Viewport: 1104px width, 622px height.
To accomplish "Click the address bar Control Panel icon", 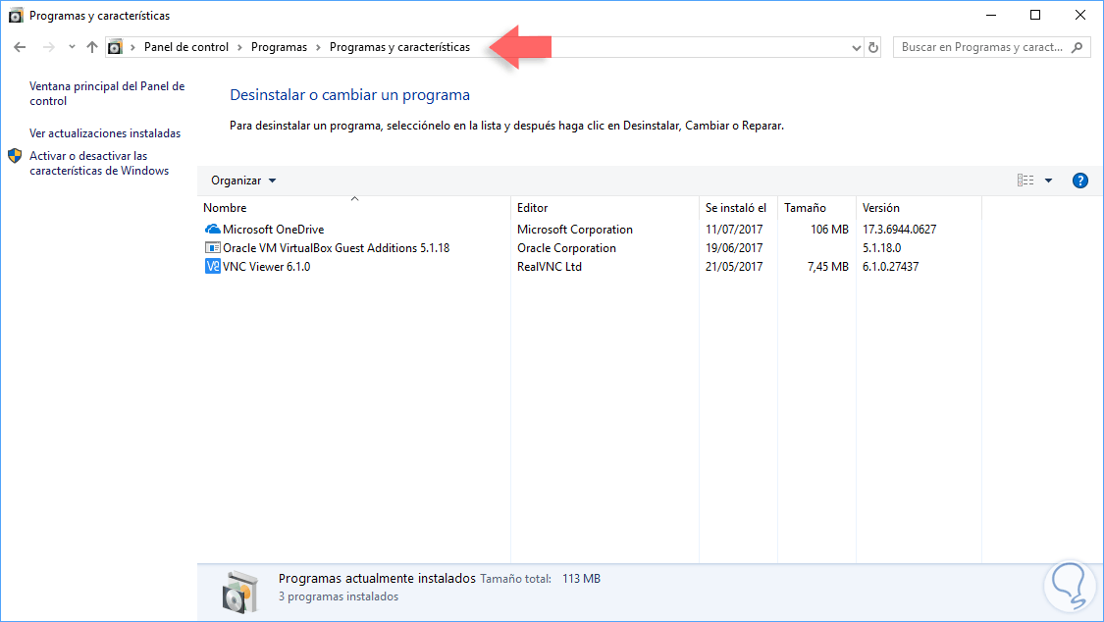I will [x=115, y=47].
